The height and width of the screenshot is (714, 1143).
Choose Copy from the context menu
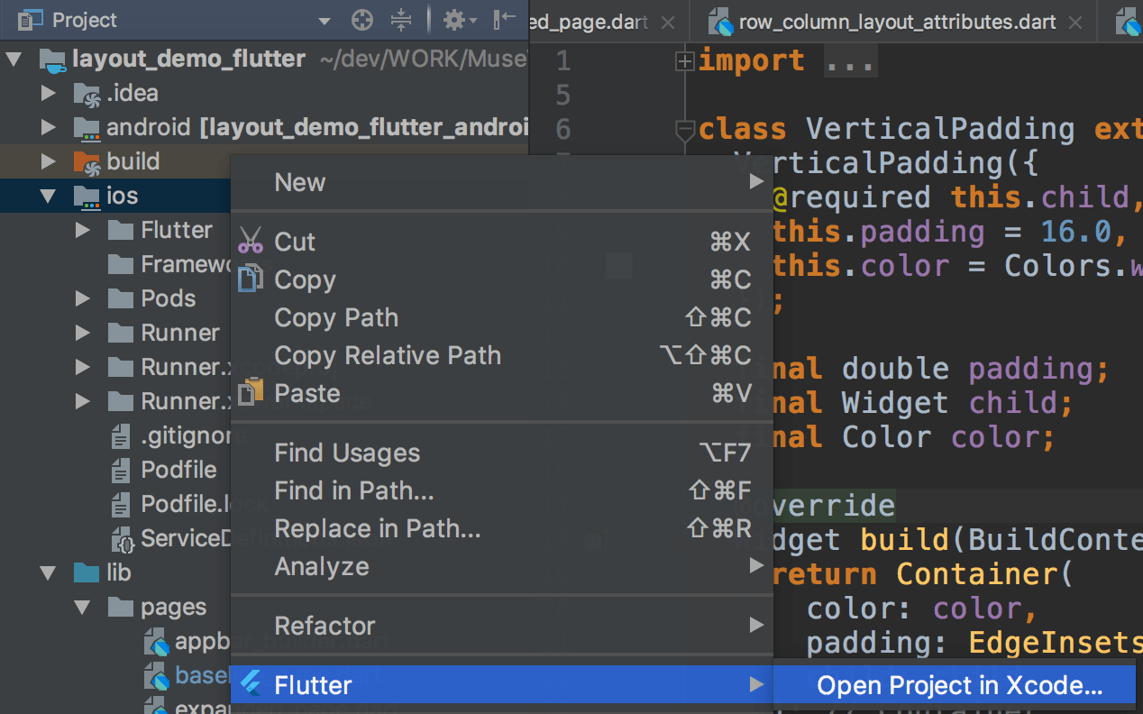click(x=502, y=279)
